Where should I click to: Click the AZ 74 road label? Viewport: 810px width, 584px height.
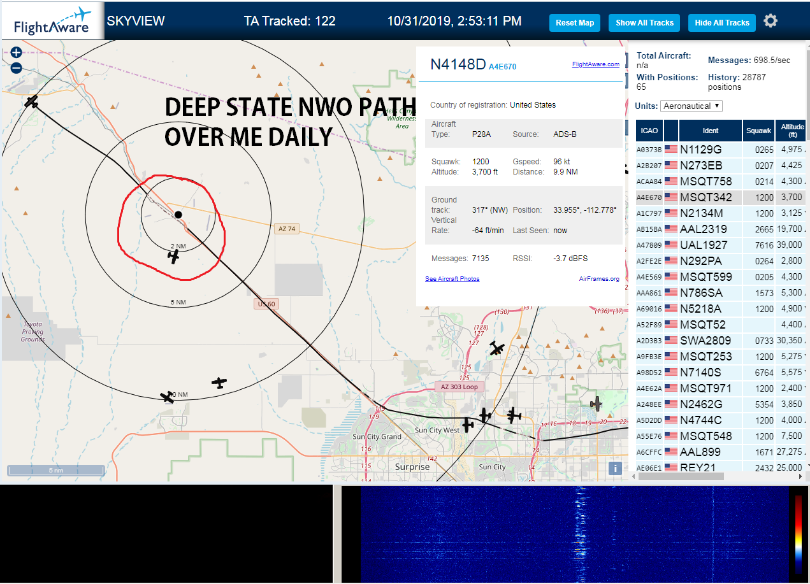287,229
